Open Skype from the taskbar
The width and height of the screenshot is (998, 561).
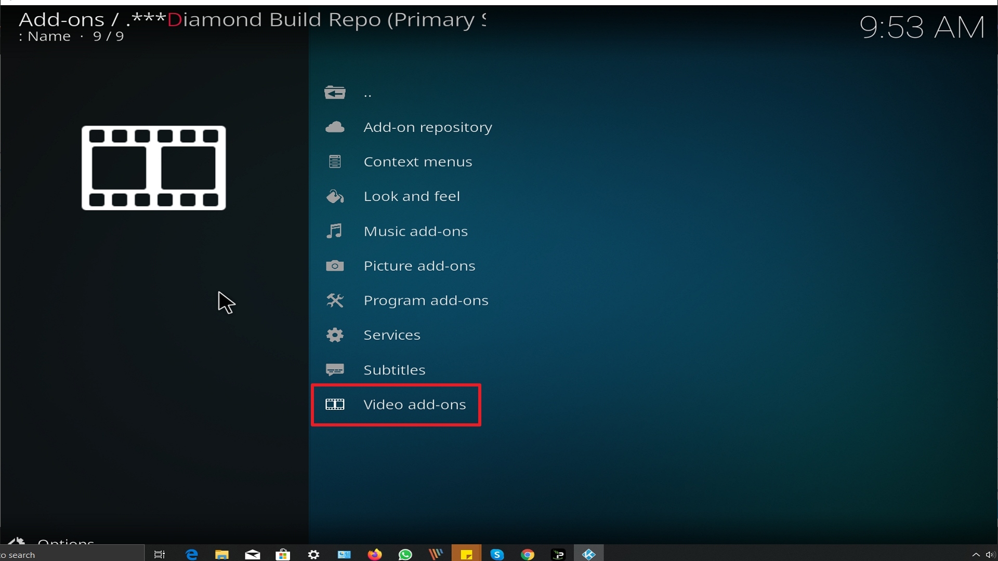click(497, 555)
